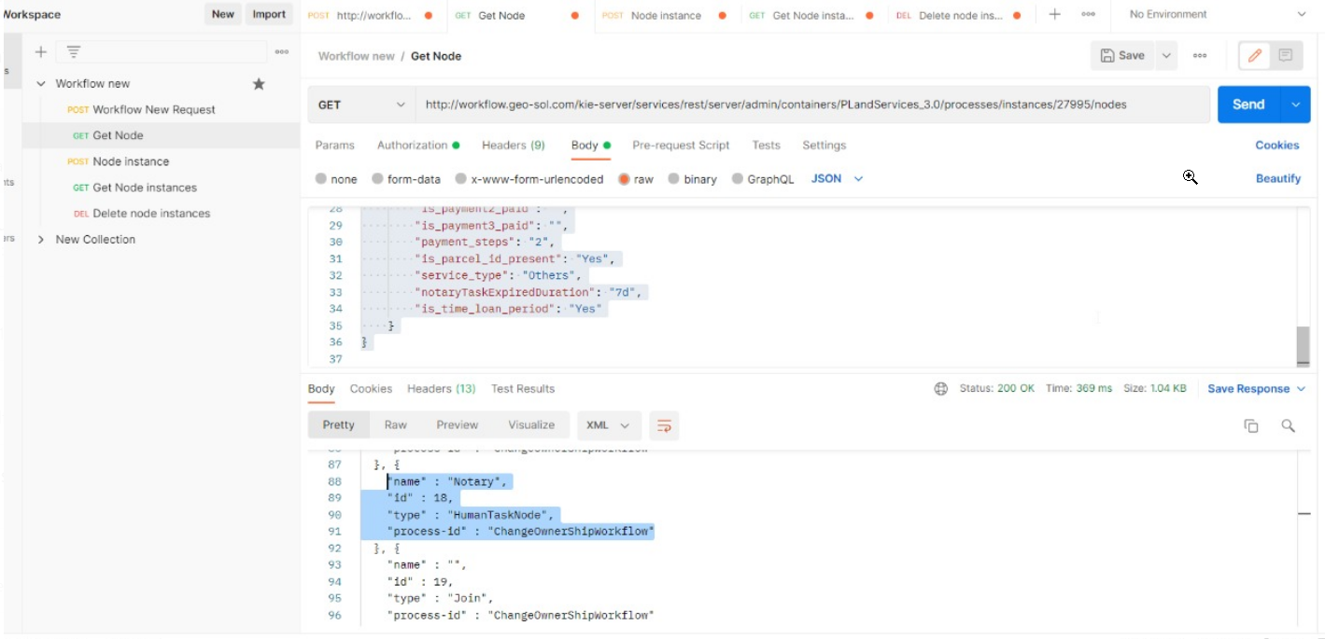Open the collection filter icon
This screenshot has height=639, width=1325.
[73, 52]
